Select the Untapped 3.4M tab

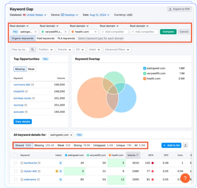tap(103, 145)
